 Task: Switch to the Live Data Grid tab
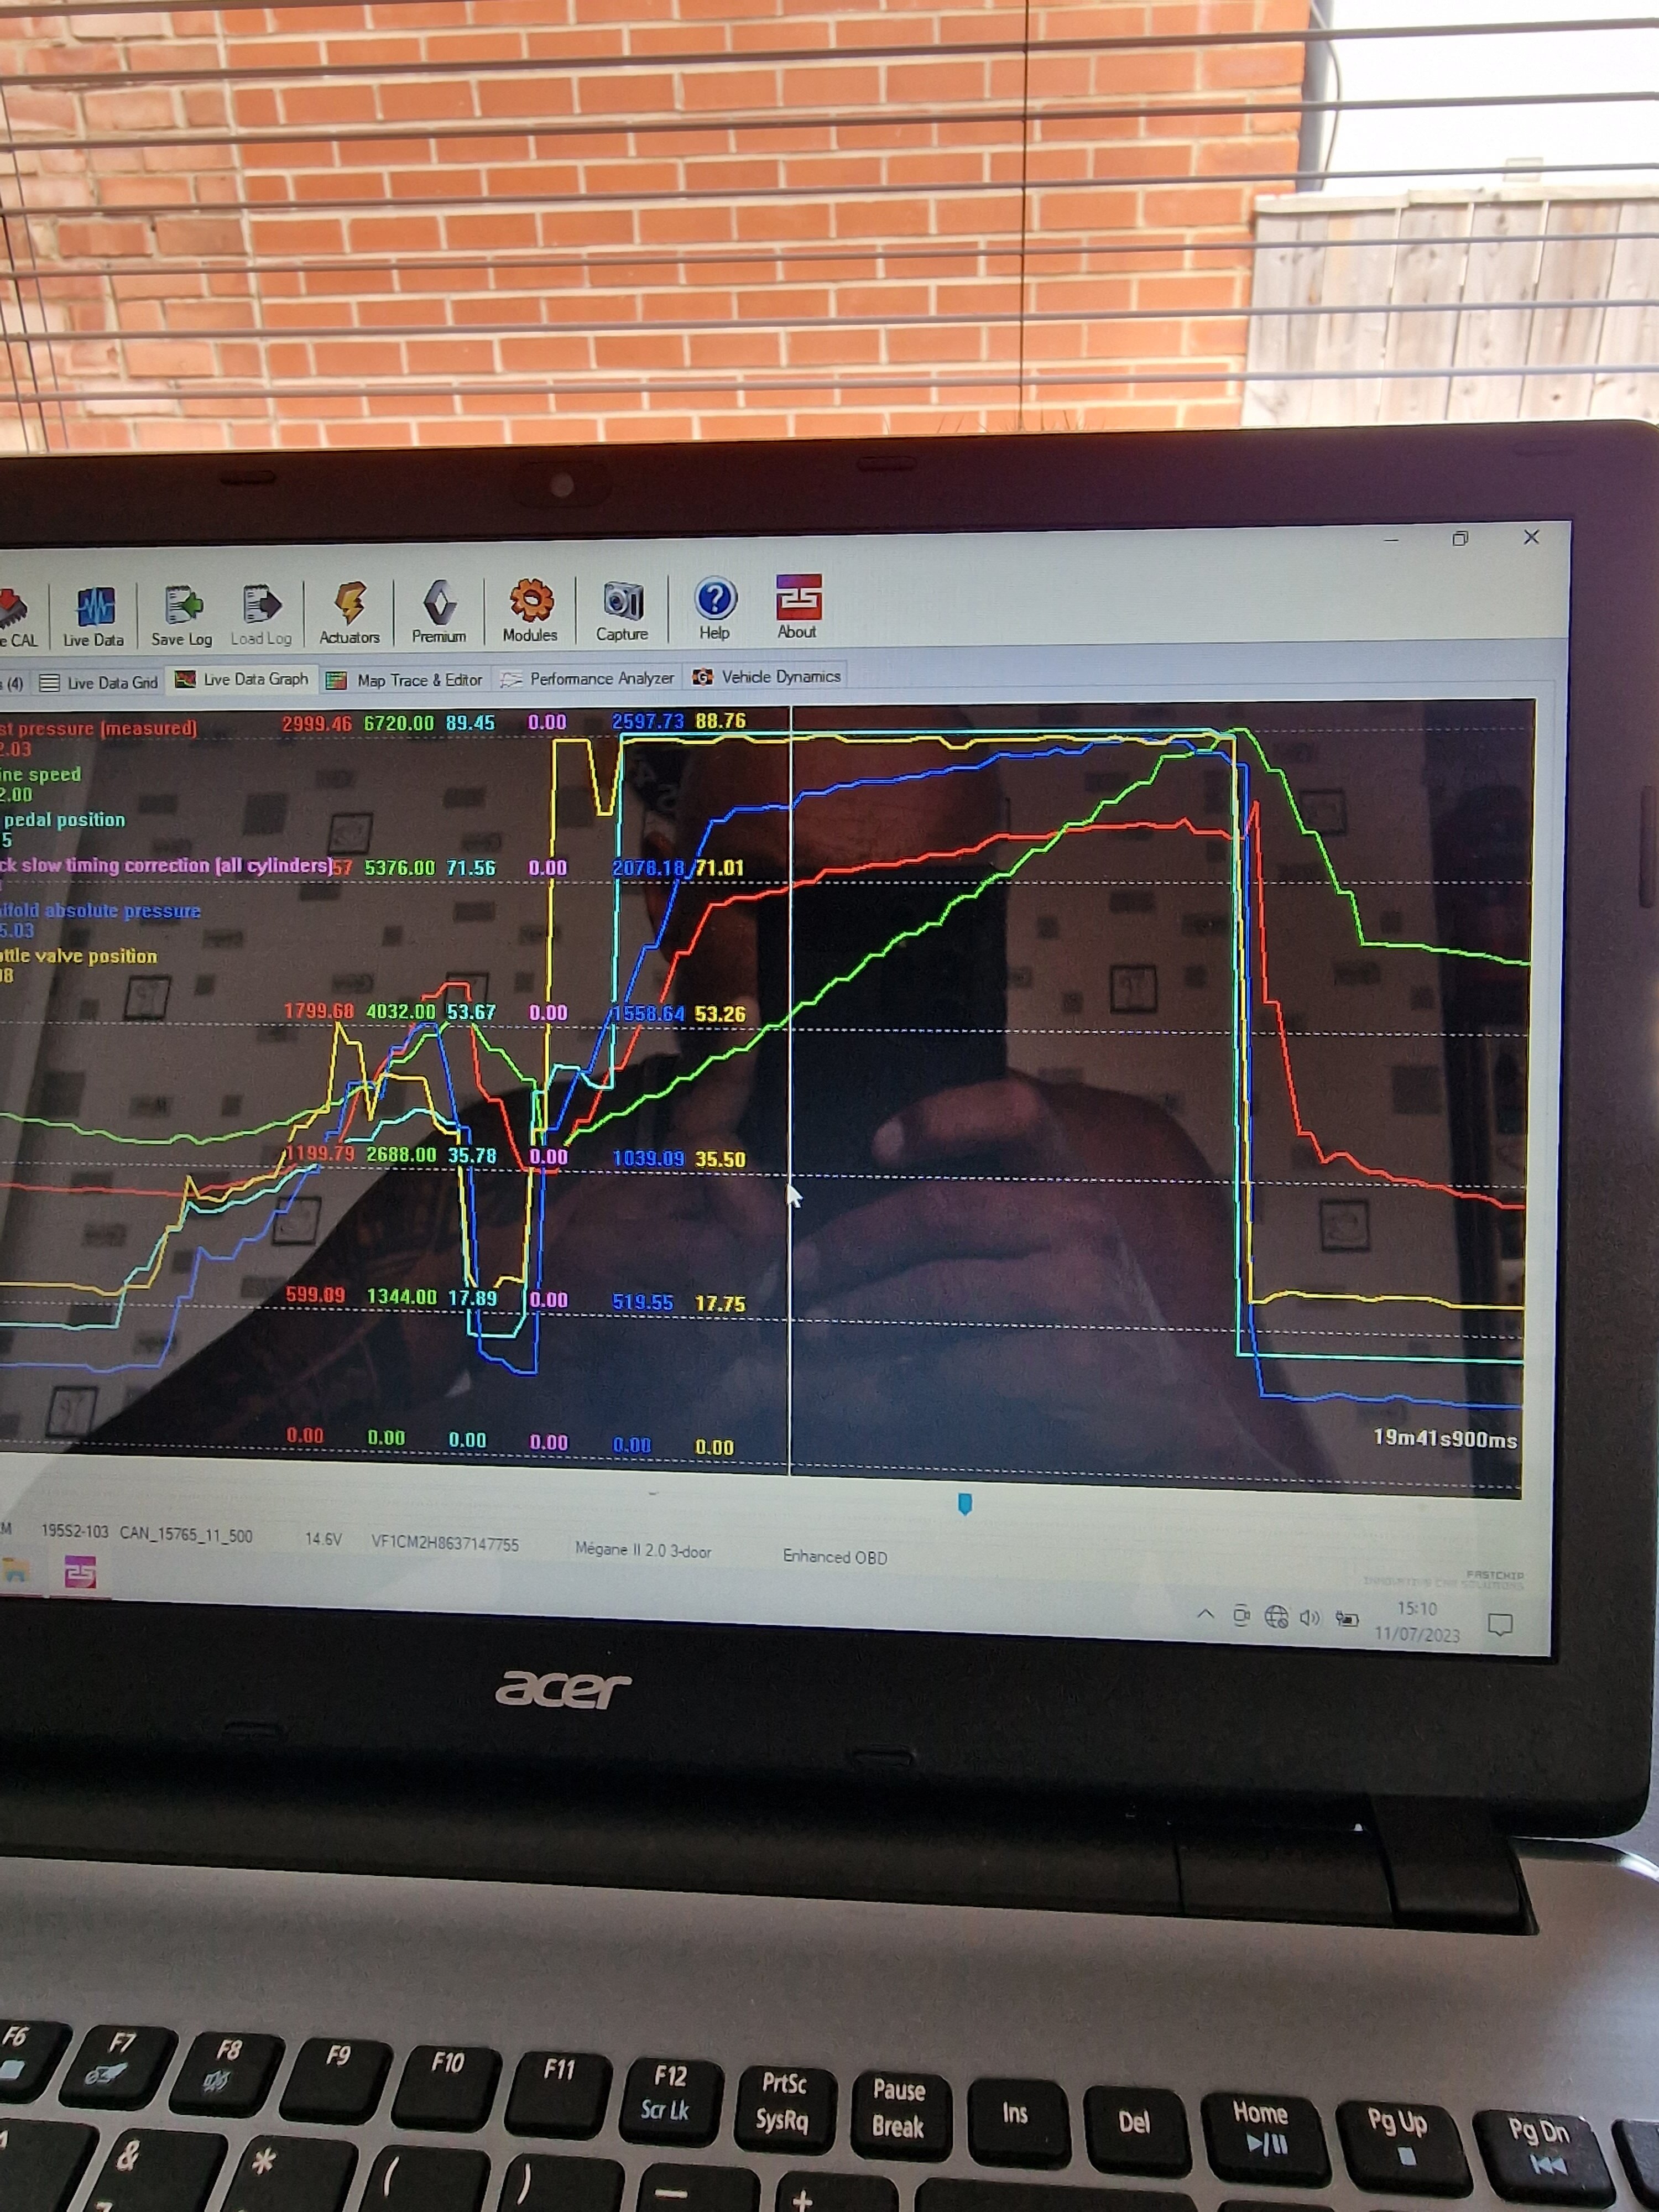pyautogui.click(x=99, y=683)
